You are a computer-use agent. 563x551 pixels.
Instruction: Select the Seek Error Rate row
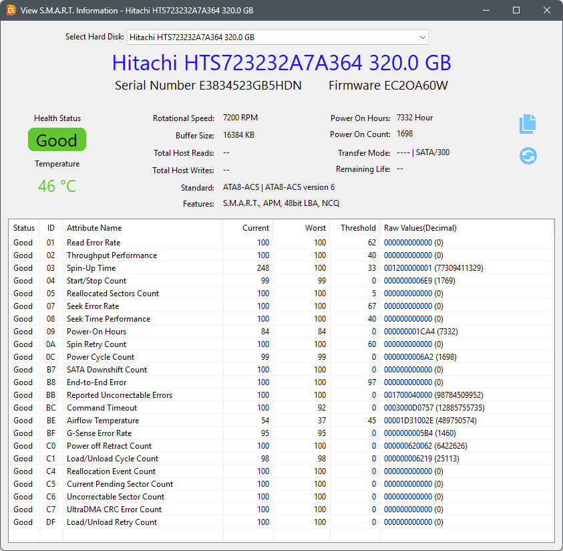[281, 306]
